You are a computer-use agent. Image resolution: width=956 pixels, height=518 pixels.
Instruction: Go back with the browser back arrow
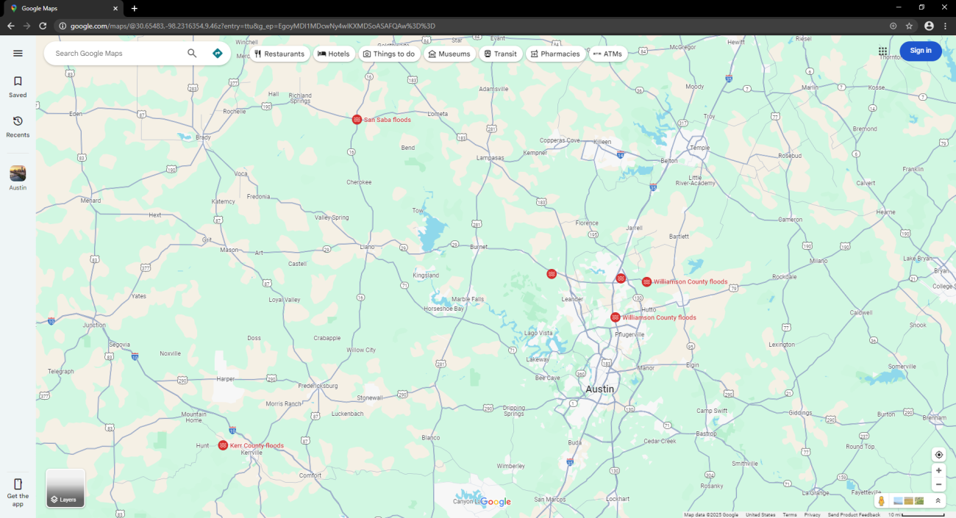click(x=10, y=26)
